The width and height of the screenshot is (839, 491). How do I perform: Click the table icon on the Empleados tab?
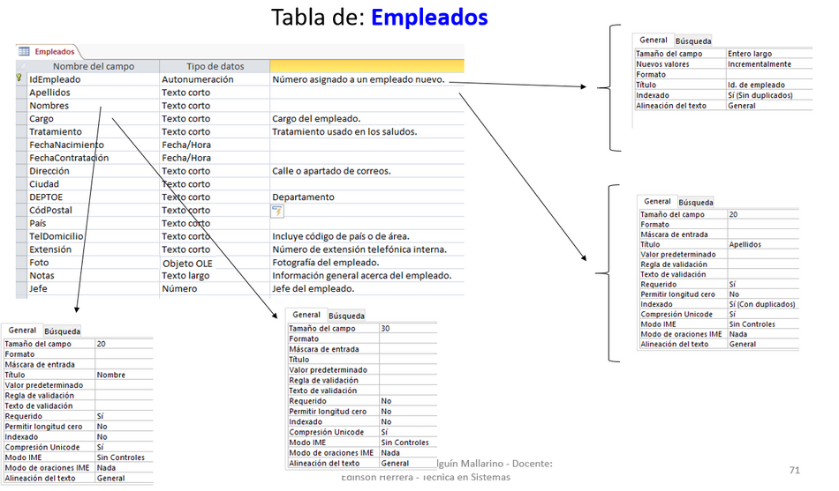[x=24, y=52]
